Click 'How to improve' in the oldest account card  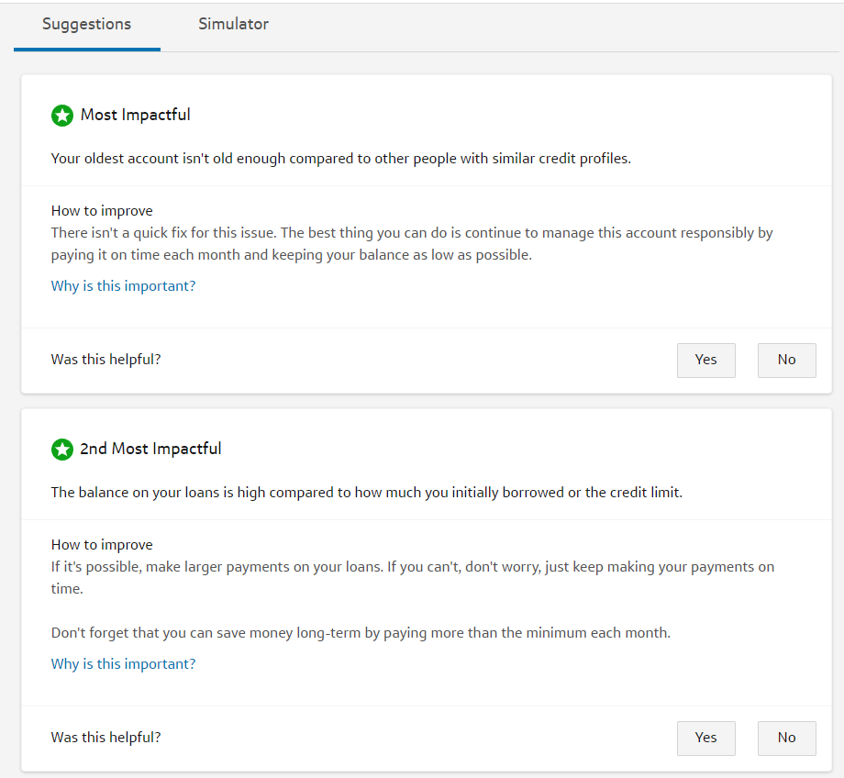pos(102,211)
